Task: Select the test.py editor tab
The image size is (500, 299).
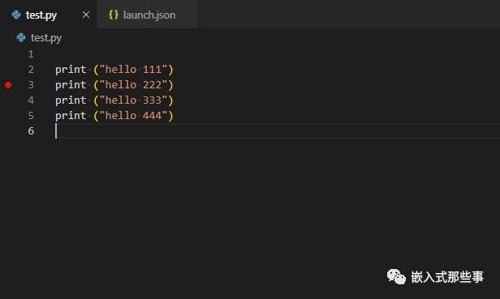Action: click(49, 15)
